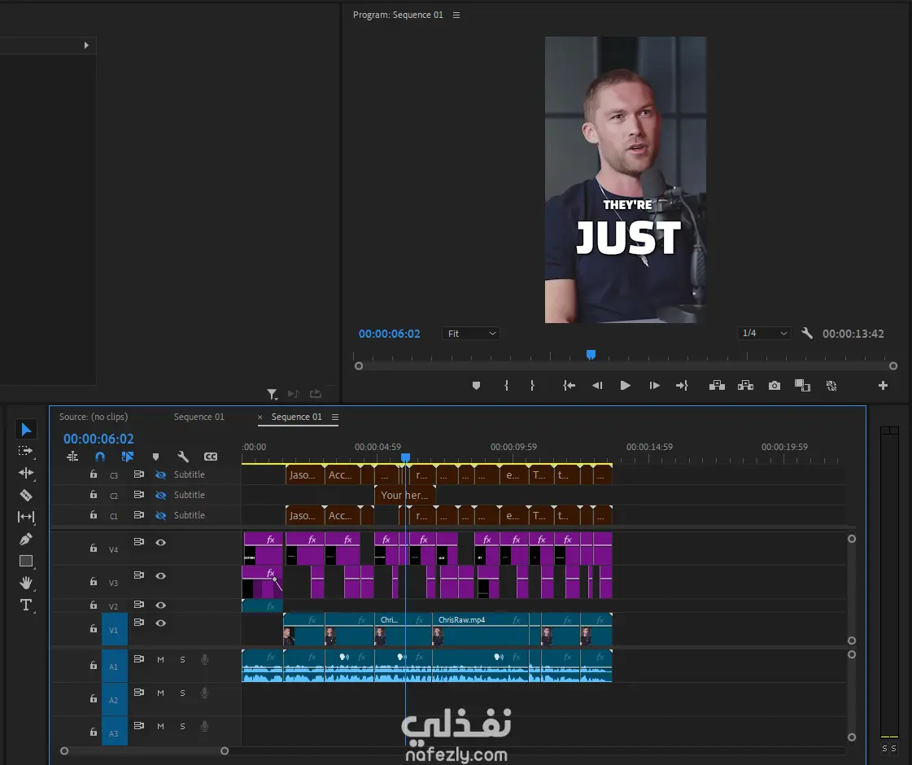Open the 1/4 playback resolution dropdown

(x=764, y=334)
